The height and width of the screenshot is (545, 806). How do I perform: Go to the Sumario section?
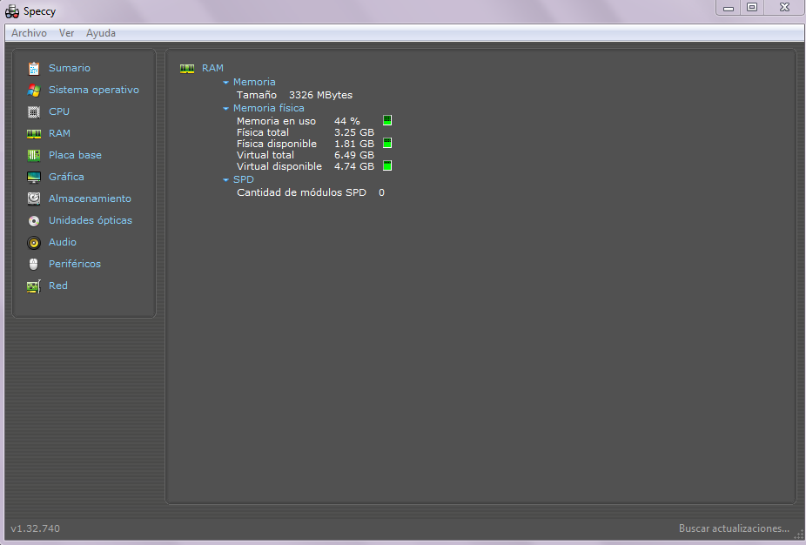70,68
